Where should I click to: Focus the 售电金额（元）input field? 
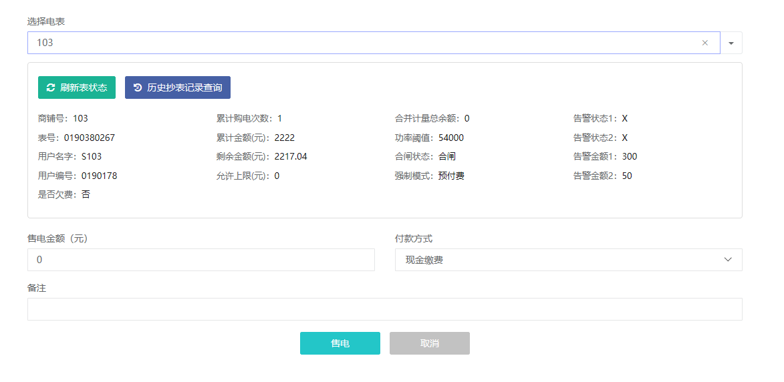coord(201,260)
